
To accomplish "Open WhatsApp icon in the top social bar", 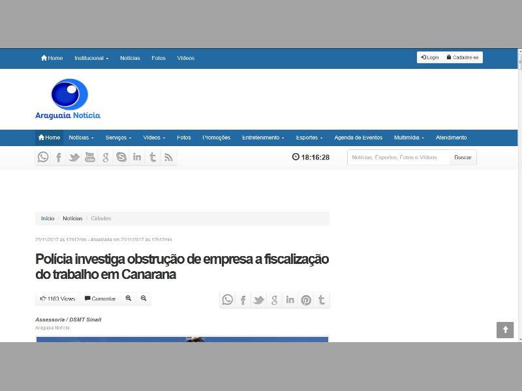I will [x=43, y=157].
